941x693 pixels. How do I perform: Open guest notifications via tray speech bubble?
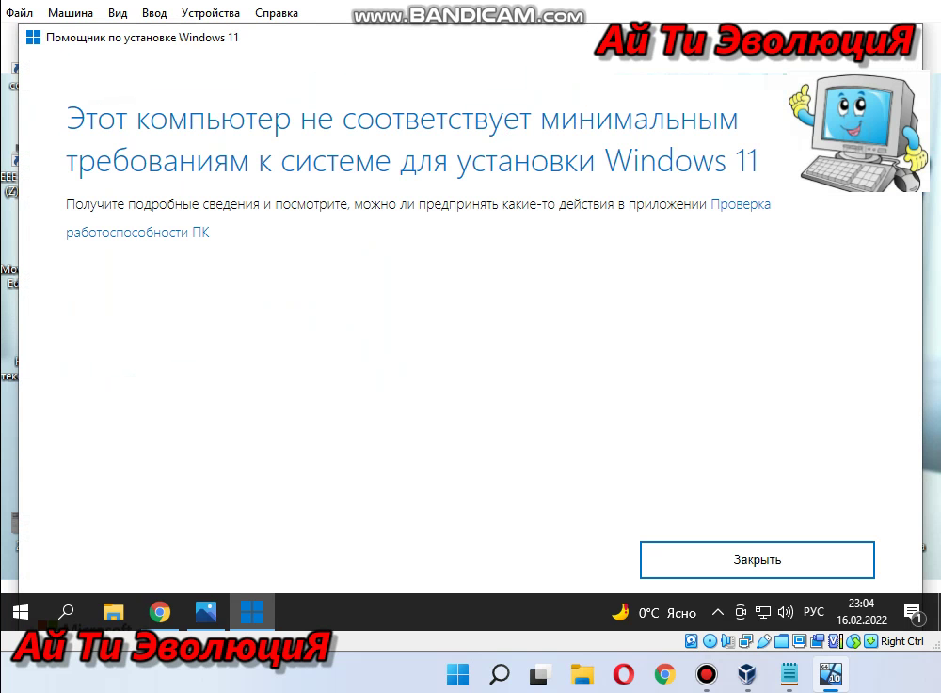[912, 612]
